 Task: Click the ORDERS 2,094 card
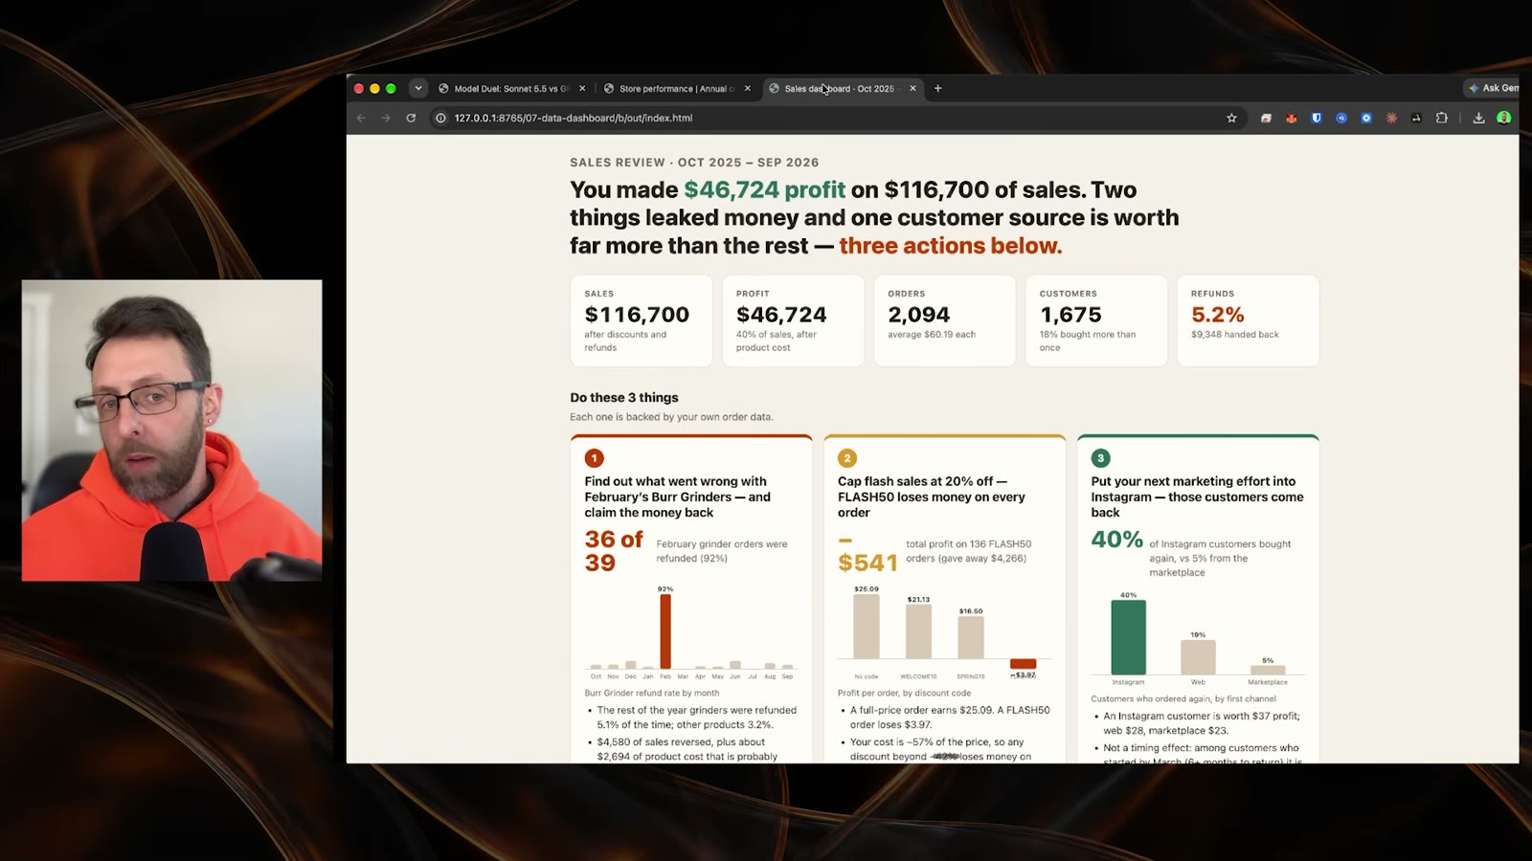coord(944,320)
